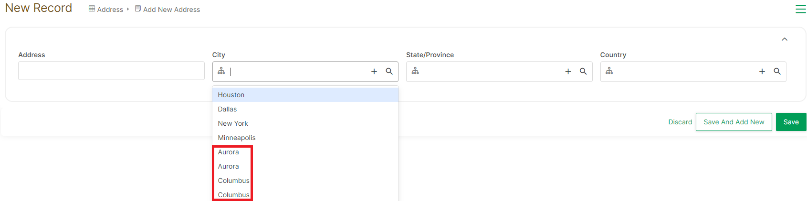Click the search magnifier in Country field
The image size is (807, 201).
(777, 71)
